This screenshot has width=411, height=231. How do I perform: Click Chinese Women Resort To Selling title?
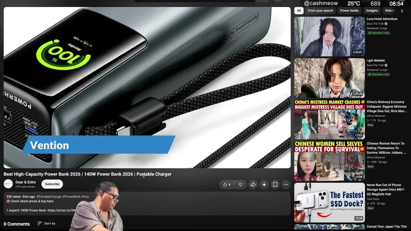[386, 148]
